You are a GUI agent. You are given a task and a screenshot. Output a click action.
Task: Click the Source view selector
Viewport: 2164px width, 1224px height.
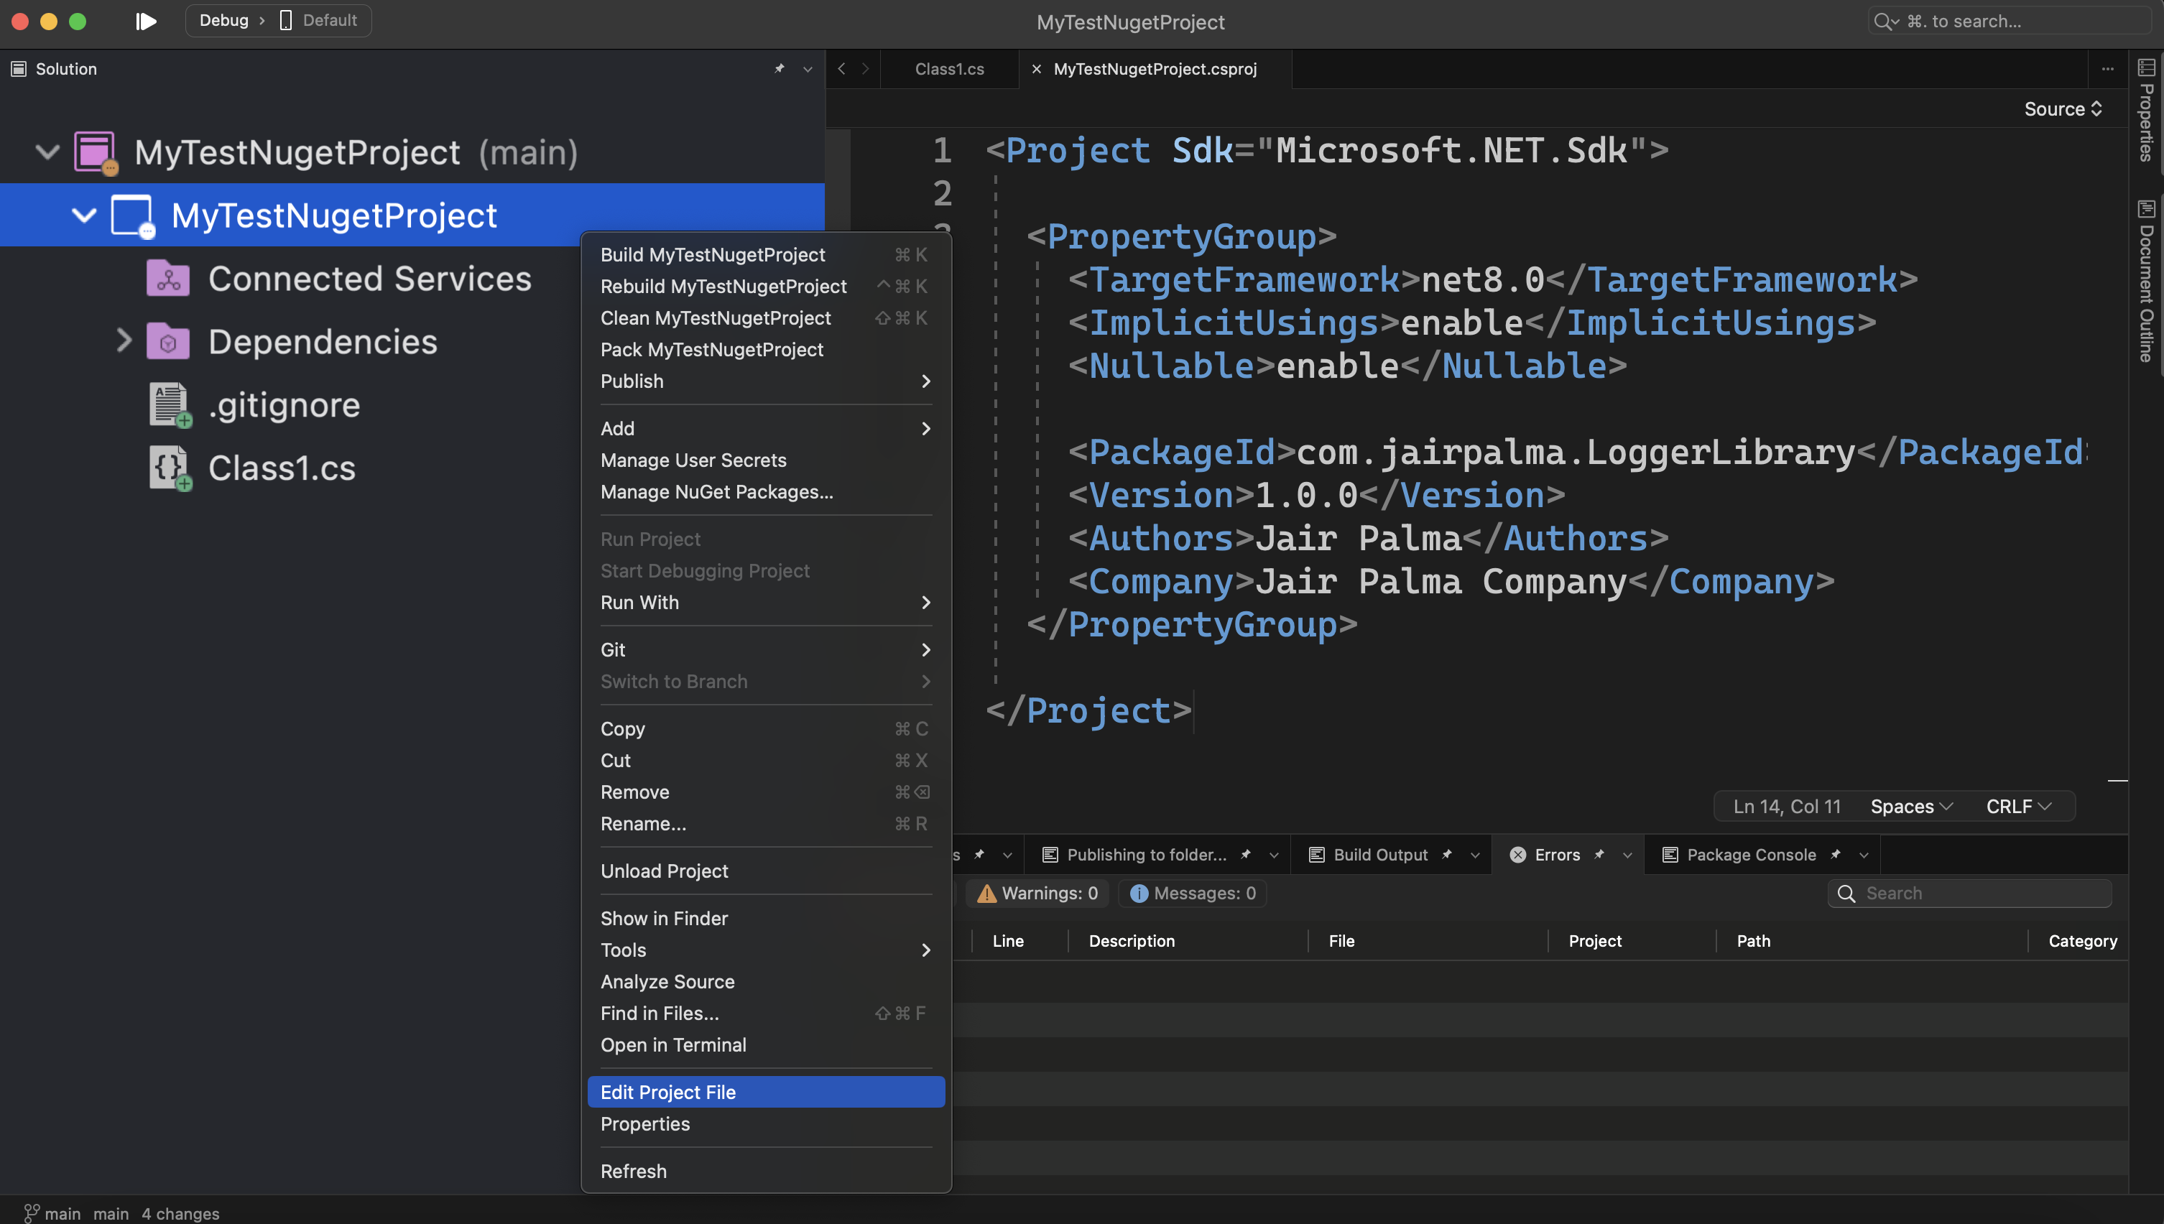coord(2062,109)
